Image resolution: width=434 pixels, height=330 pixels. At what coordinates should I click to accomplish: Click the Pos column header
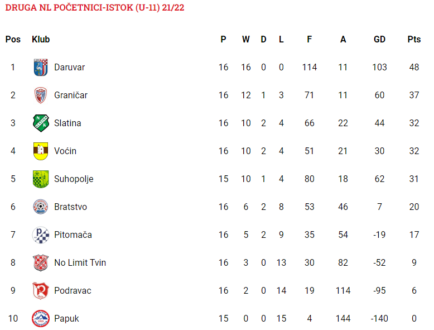[13, 39]
